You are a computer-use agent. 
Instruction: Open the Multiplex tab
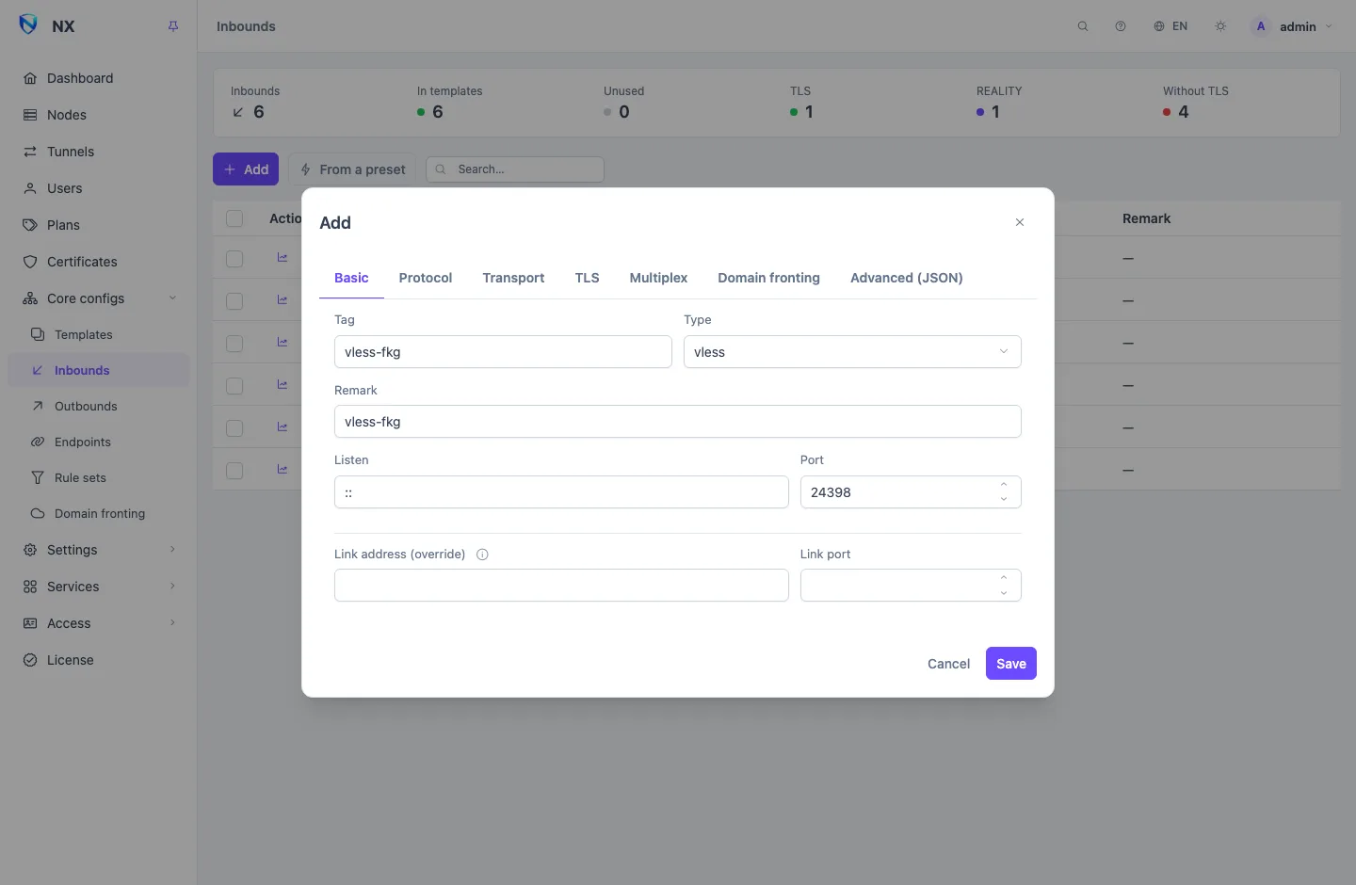[658, 278]
